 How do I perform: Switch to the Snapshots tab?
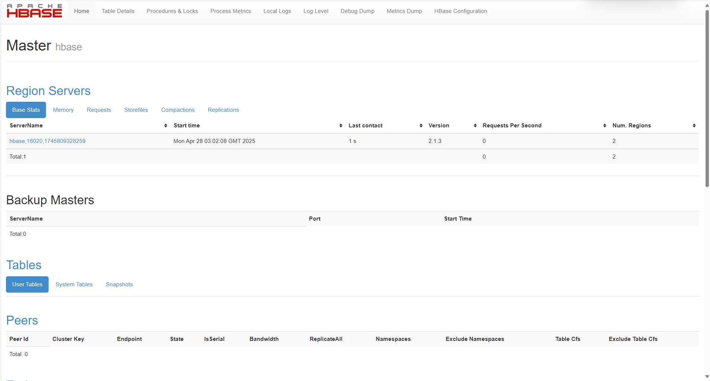(x=119, y=284)
